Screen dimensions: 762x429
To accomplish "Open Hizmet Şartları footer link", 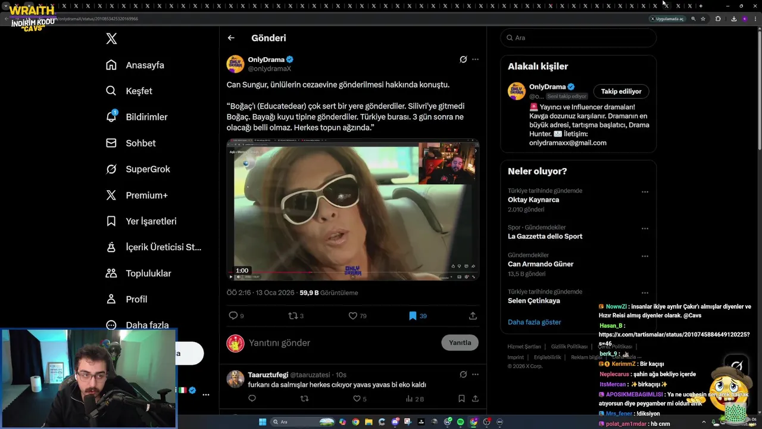I will (x=524, y=347).
